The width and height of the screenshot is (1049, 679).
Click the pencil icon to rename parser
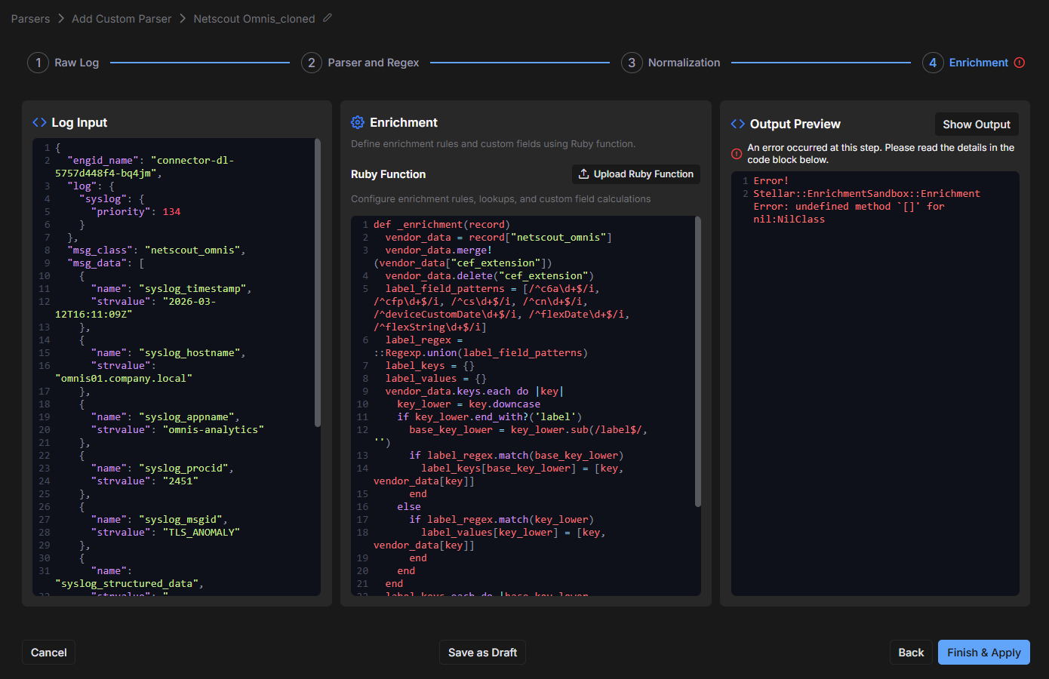pos(328,18)
